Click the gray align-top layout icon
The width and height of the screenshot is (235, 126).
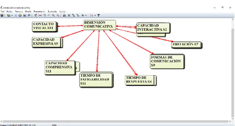click(45, 15)
